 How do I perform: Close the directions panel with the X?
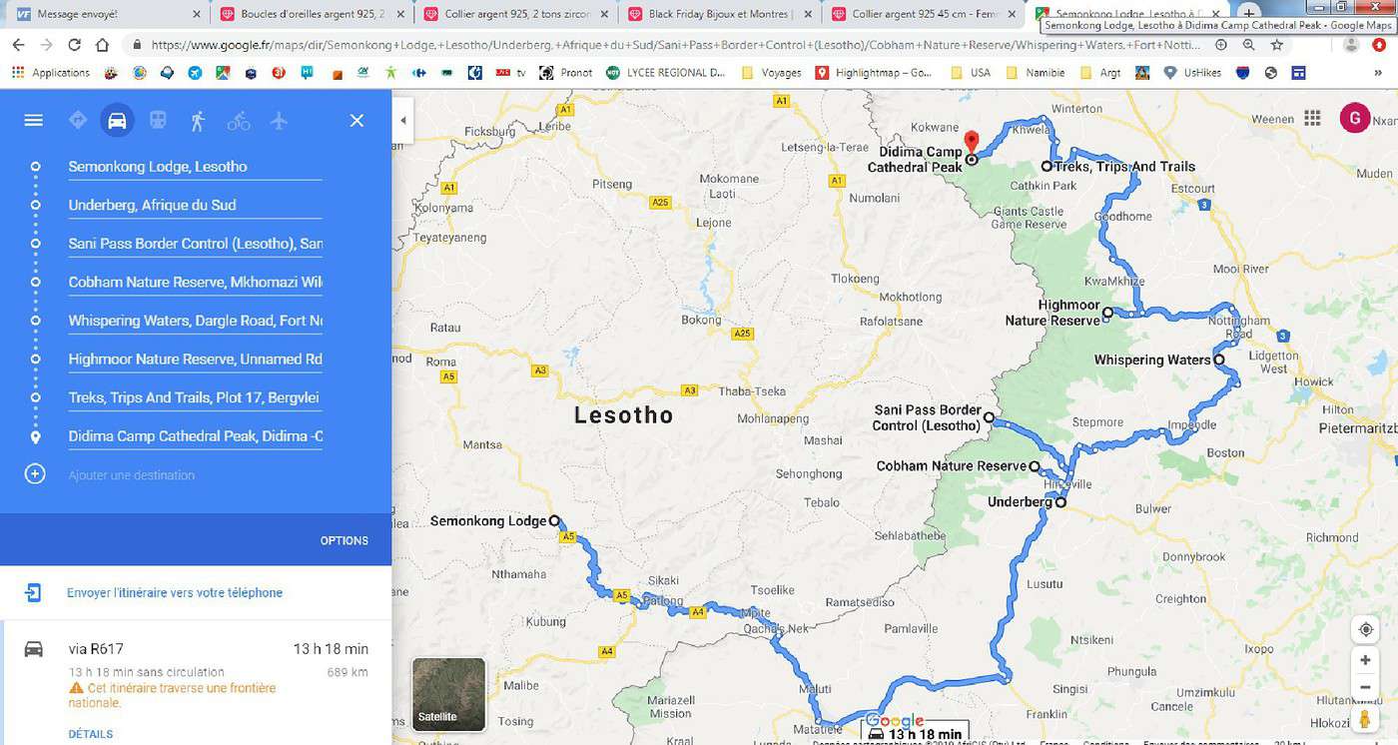(356, 121)
